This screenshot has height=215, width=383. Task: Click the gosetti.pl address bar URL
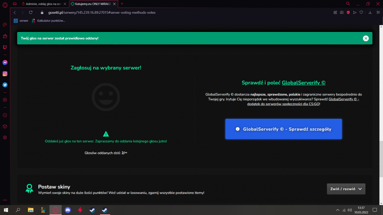tap(101, 13)
